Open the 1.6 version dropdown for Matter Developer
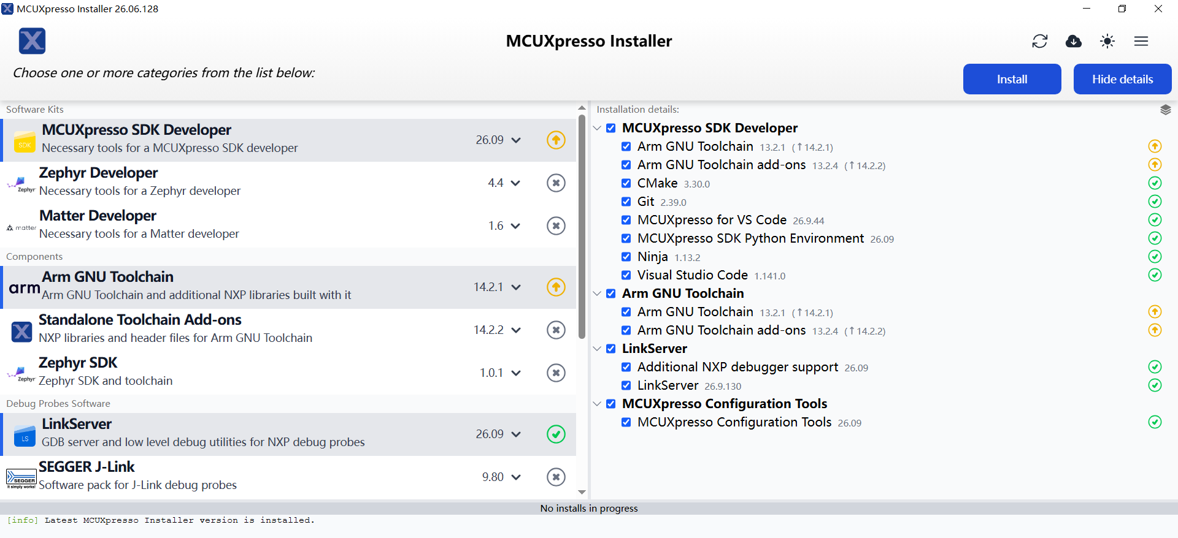 504,225
